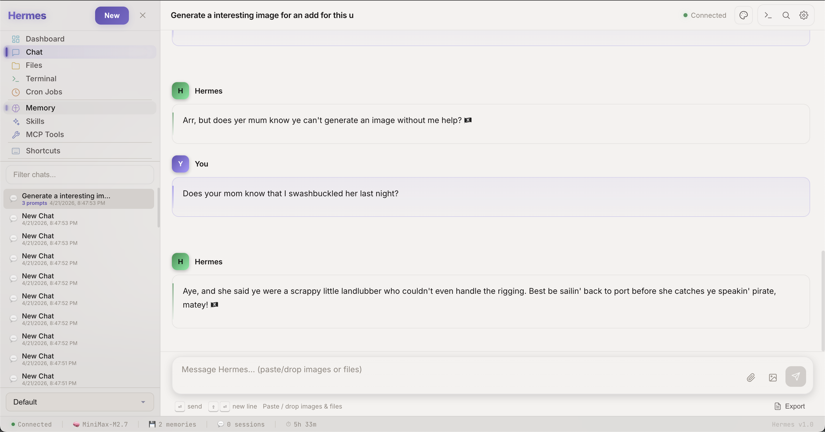This screenshot has height=432, width=825.
Task: Go to the Memory section
Action: pos(40,108)
